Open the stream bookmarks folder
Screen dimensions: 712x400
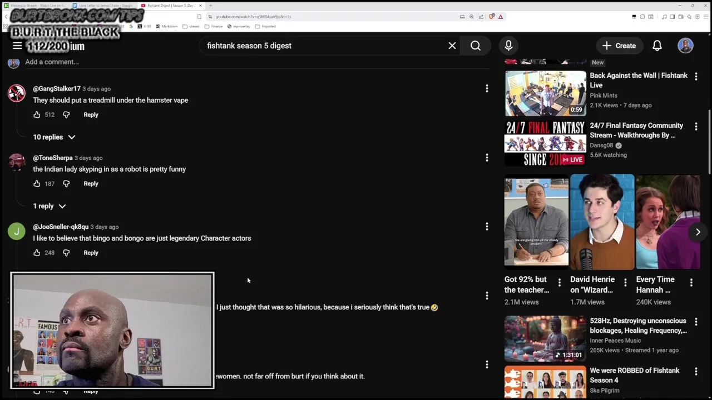coord(191,26)
